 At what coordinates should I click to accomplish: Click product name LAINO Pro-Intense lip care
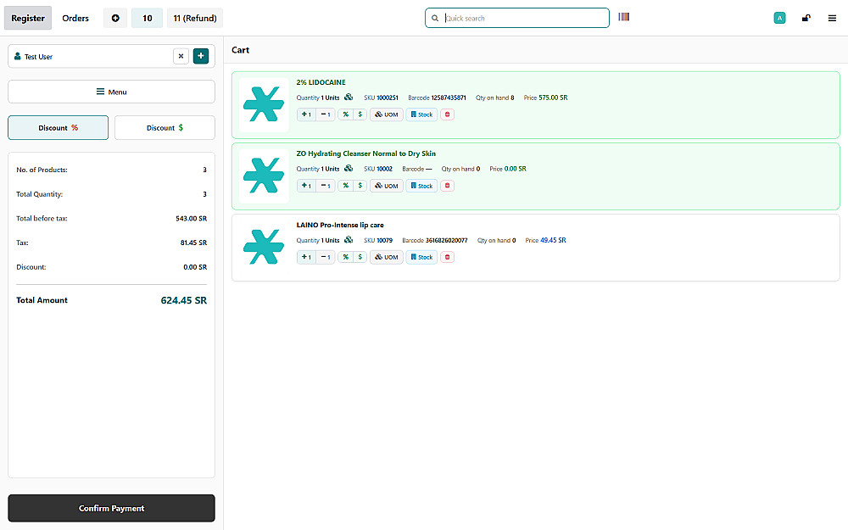(x=340, y=226)
